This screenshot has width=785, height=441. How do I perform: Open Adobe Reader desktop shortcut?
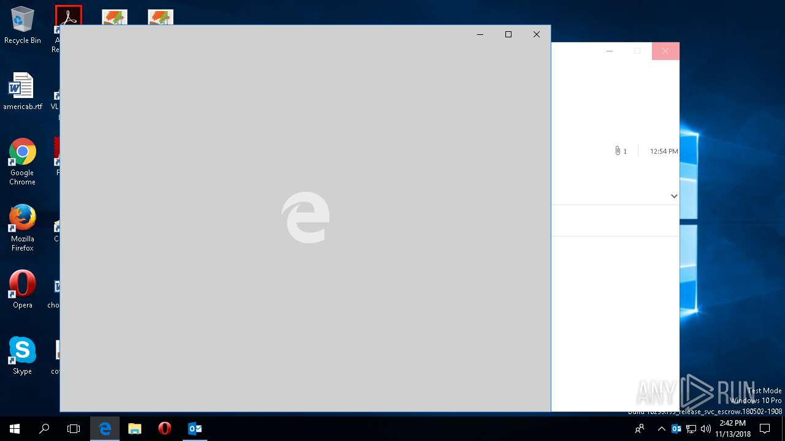[x=68, y=15]
